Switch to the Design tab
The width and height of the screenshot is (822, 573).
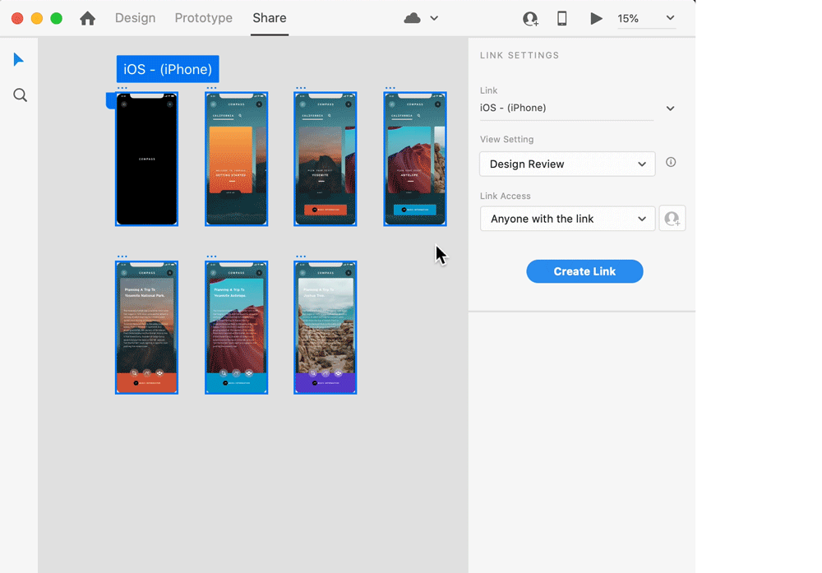click(135, 18)
